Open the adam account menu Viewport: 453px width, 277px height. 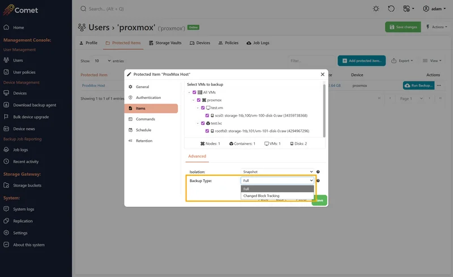434,8
